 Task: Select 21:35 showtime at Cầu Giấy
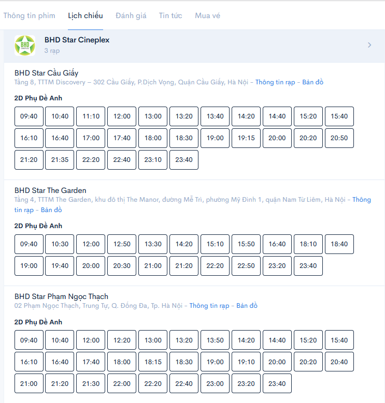click(x=60, y=160)
